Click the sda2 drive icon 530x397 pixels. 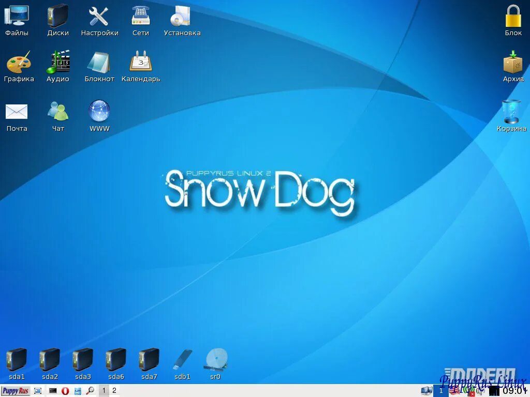tap(50, 364)
